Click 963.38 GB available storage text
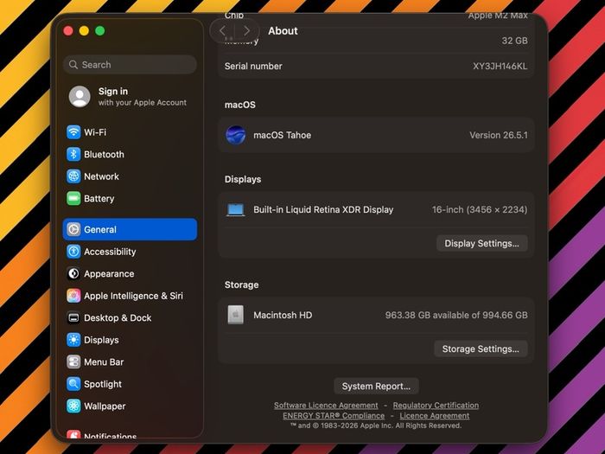605x454 pixels. [x=456, y=315]
